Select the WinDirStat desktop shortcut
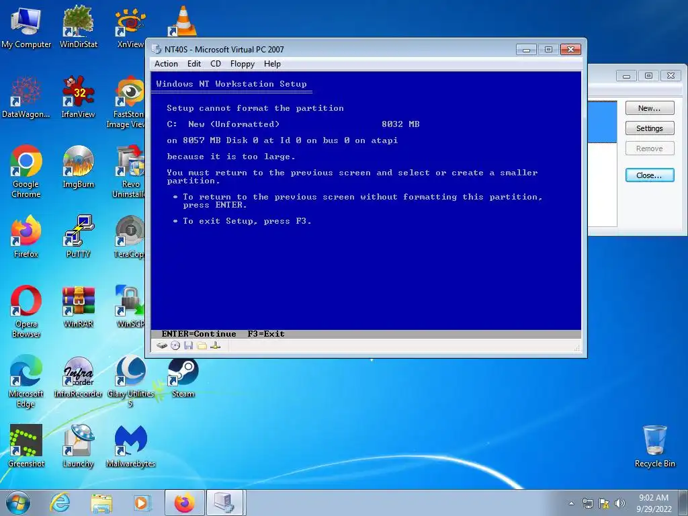 pyautogui.click(x=78, y=28)
